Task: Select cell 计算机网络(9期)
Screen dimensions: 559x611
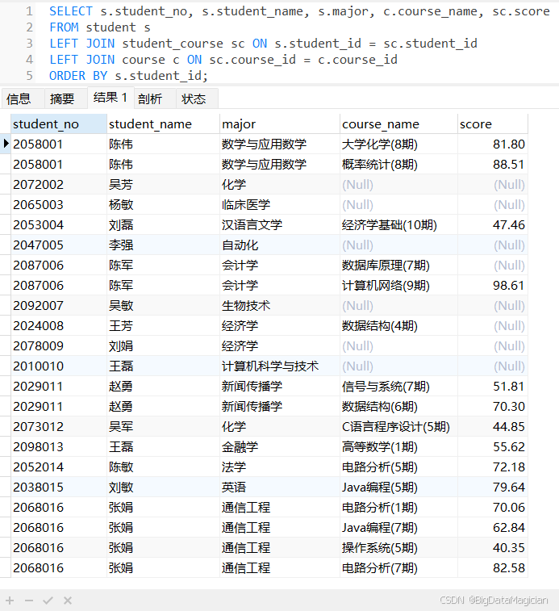Action: (x=398, y=285)
